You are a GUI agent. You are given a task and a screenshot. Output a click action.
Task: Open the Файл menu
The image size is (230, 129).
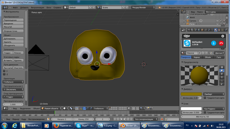tap(15, 8)
